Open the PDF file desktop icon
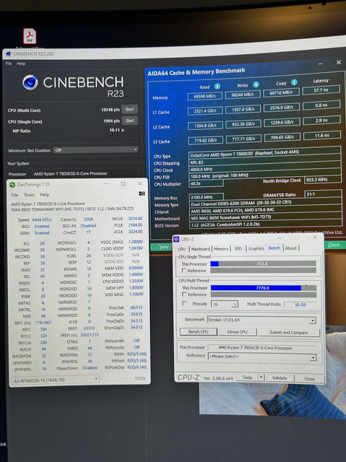The height and width of the screenshot is (462, 346). click(x=30, y=36)
